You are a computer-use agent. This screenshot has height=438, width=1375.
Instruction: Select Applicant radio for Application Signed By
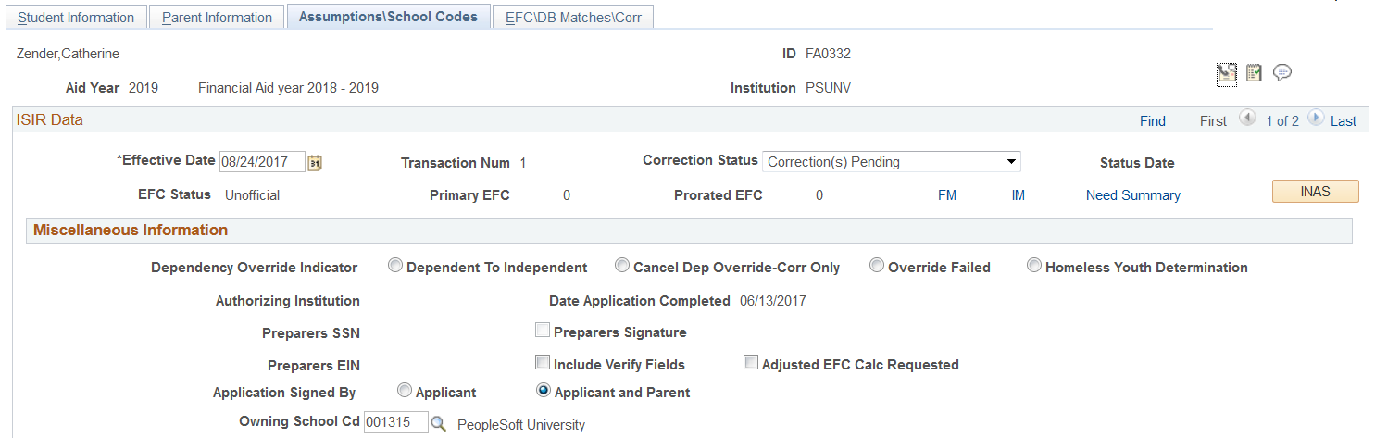pos(405,392)
